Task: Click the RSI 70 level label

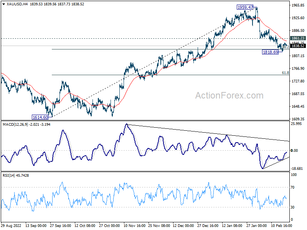Action: coord(292,187)
